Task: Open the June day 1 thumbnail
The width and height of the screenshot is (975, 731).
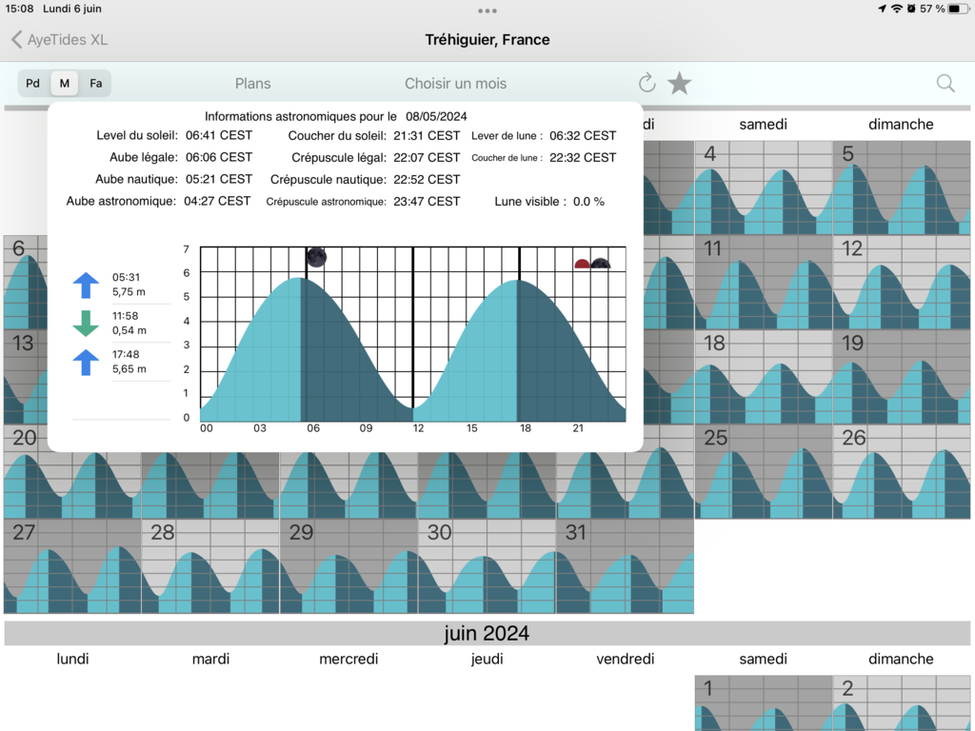Action: 763,703
